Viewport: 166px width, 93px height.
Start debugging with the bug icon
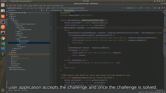click(140, 8)
